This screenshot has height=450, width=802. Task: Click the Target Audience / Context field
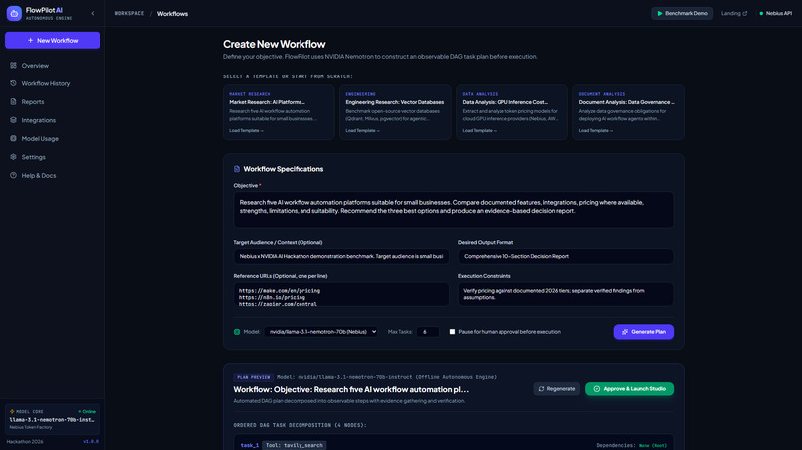tap(341, 256)
